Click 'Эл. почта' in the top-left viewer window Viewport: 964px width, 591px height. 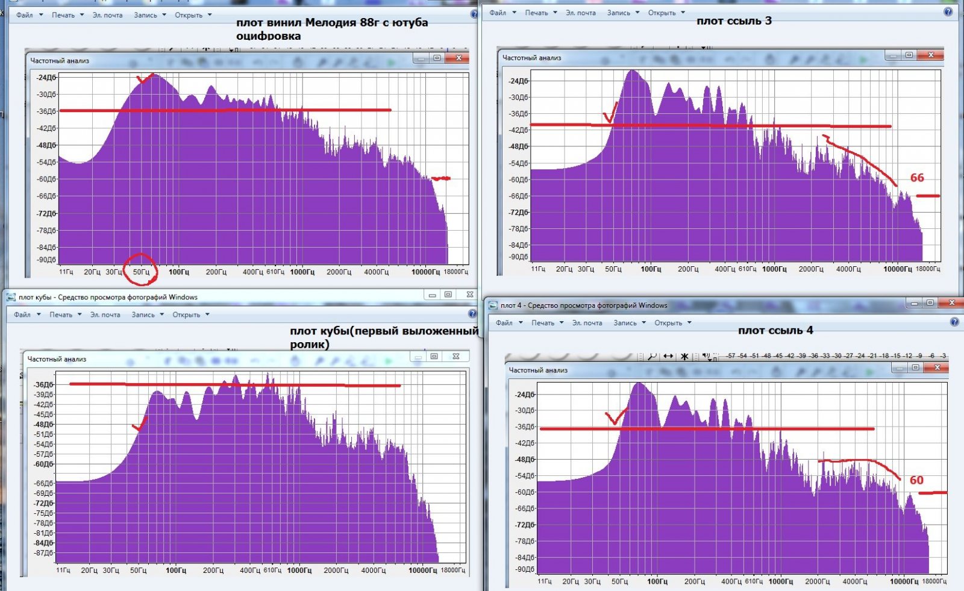point(107,15)
